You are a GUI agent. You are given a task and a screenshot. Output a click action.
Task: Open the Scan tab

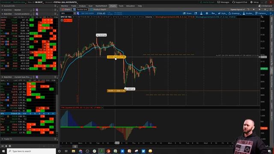(x=90, y=6)
